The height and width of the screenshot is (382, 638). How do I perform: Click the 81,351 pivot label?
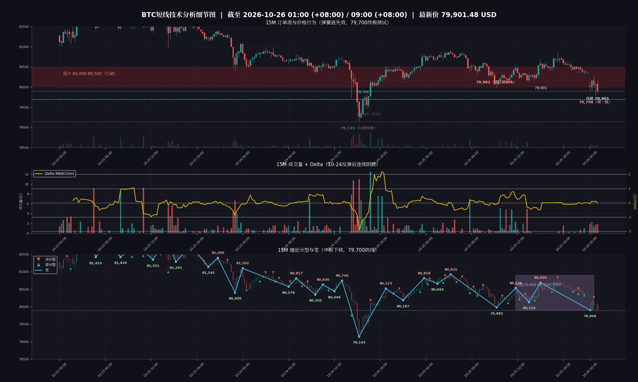(153, 266)
